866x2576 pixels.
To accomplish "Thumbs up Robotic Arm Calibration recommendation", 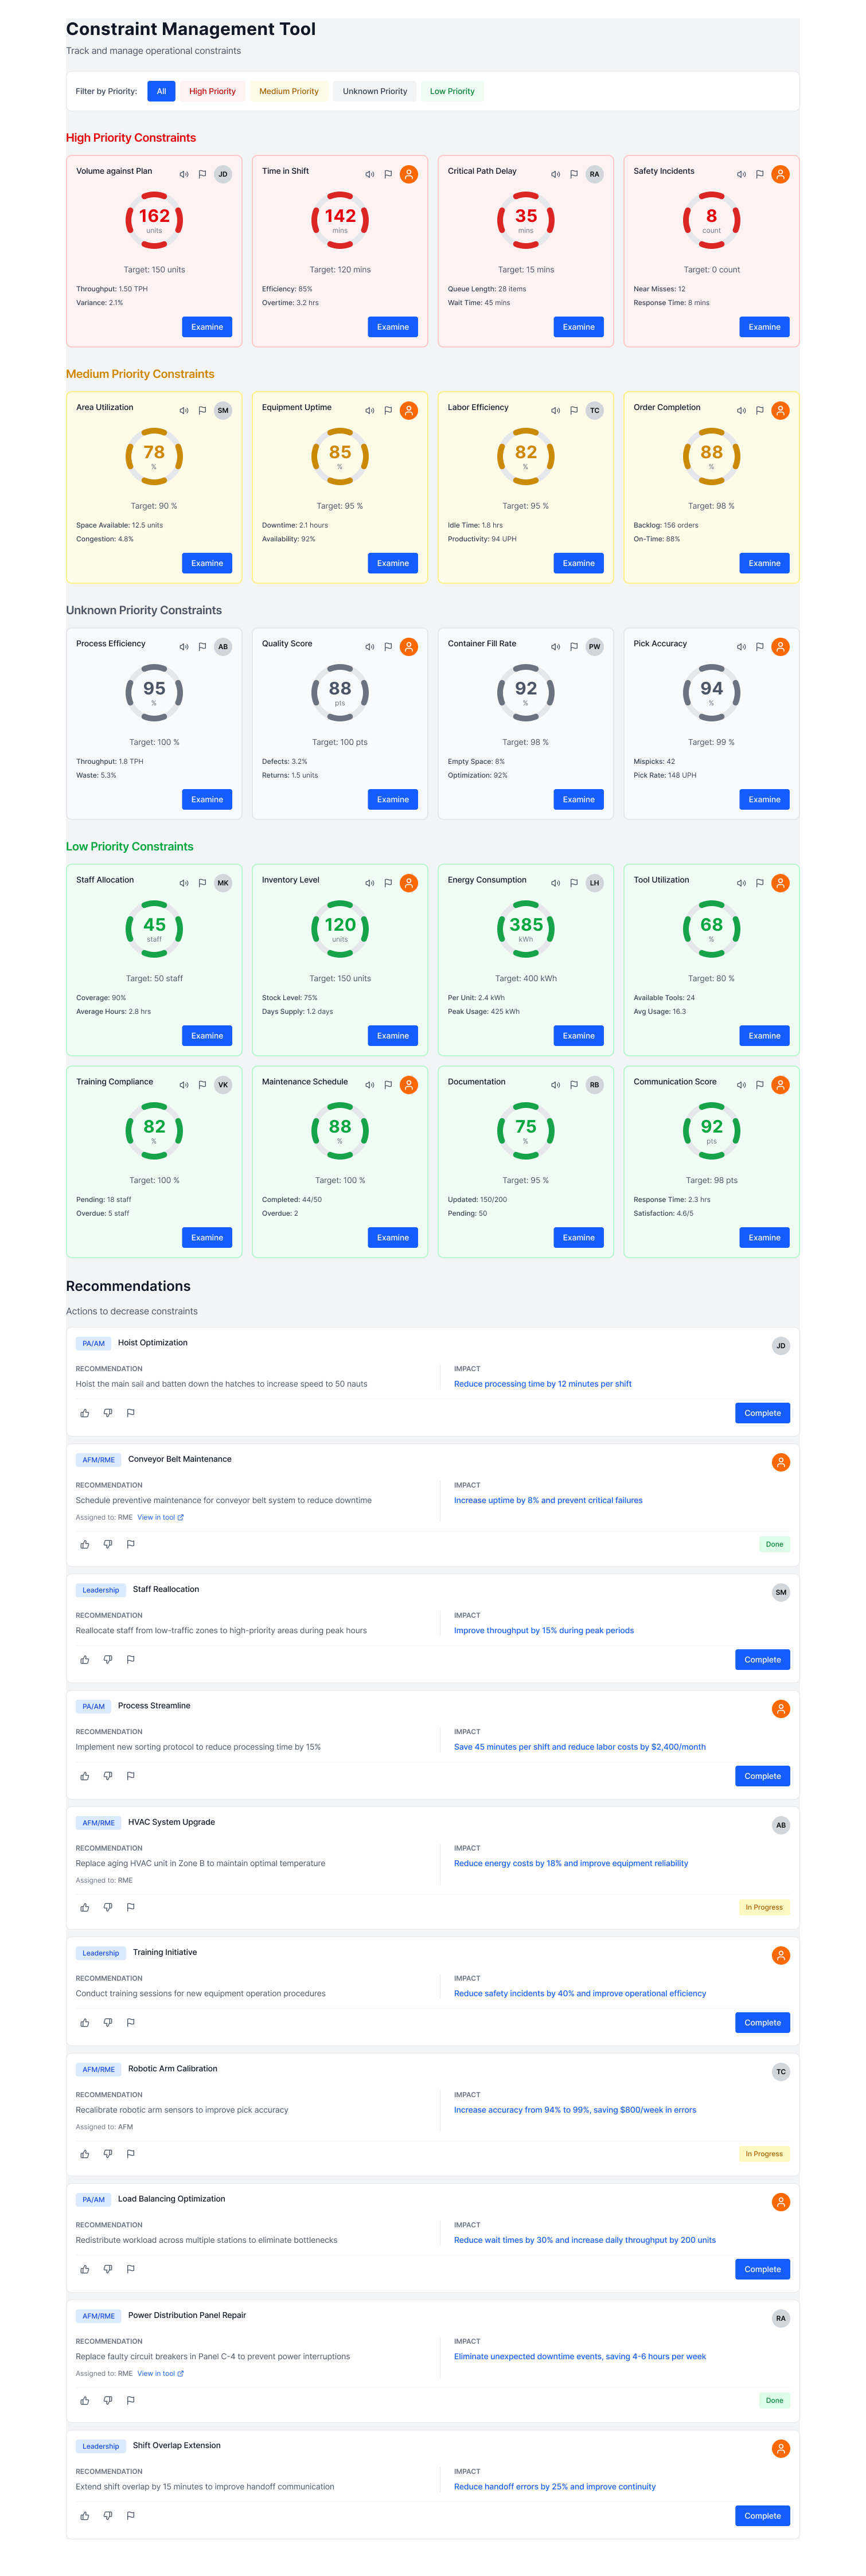I will tap(85, 2153).
